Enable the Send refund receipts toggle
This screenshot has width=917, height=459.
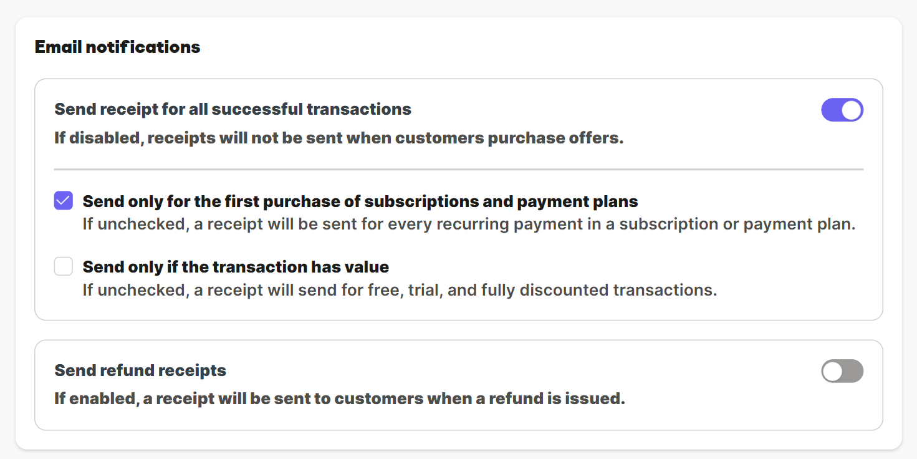point(842,372)
